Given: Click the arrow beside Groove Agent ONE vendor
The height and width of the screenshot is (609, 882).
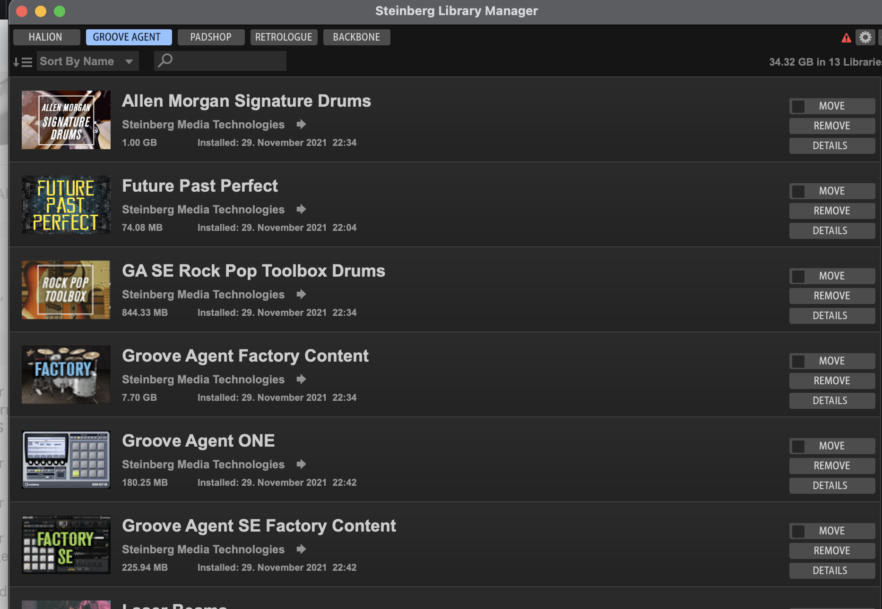Looking at the screenshot, I should (x=301, y=464).
